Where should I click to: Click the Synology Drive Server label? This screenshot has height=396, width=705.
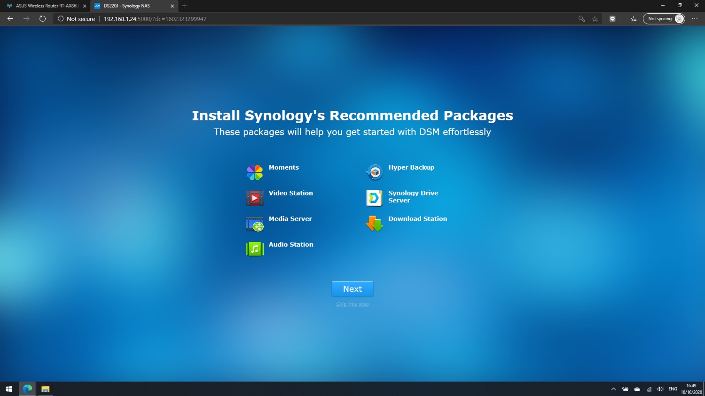(x=414, y=197)
